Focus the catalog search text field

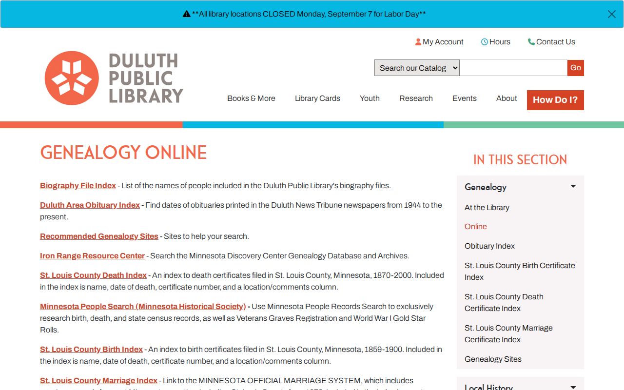tap(514, 68)
